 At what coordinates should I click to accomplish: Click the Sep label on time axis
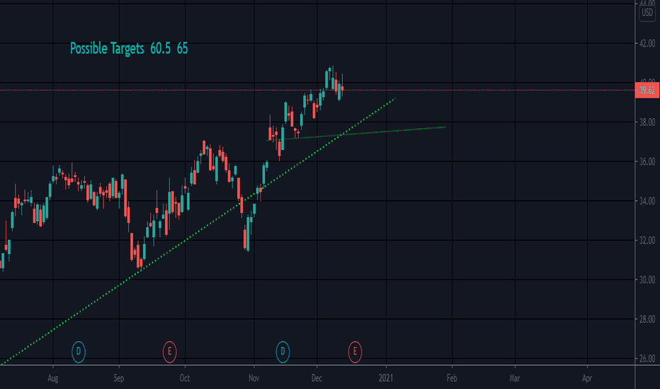tap(119, 378)
